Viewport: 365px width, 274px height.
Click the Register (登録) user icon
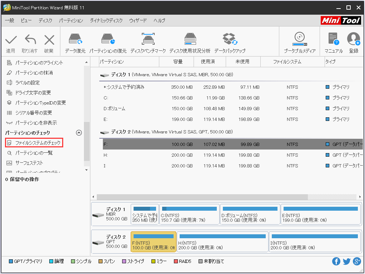click(x=354, y=39)
